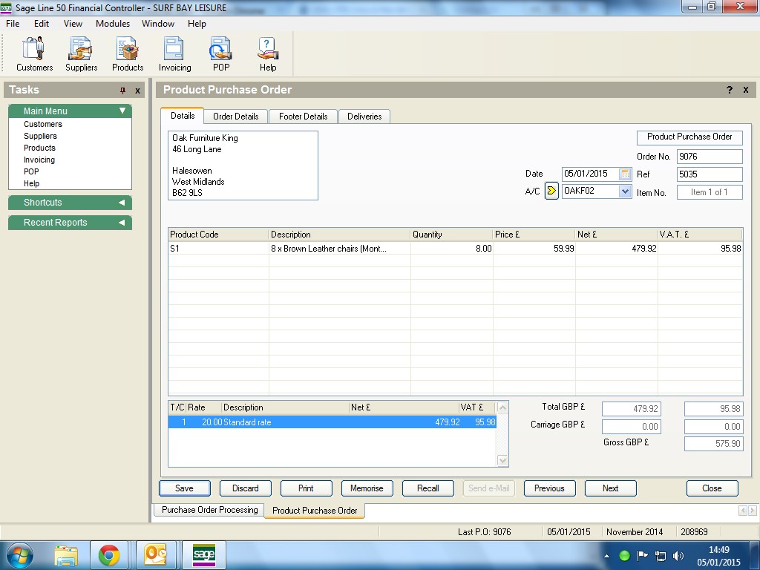The width and height of the screenshot is (760, 570).
Task: Click the Memorise button
Action: pos(367,488)
